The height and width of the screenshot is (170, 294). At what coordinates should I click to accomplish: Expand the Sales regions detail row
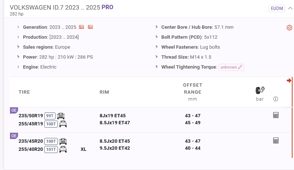pos(18,47)
